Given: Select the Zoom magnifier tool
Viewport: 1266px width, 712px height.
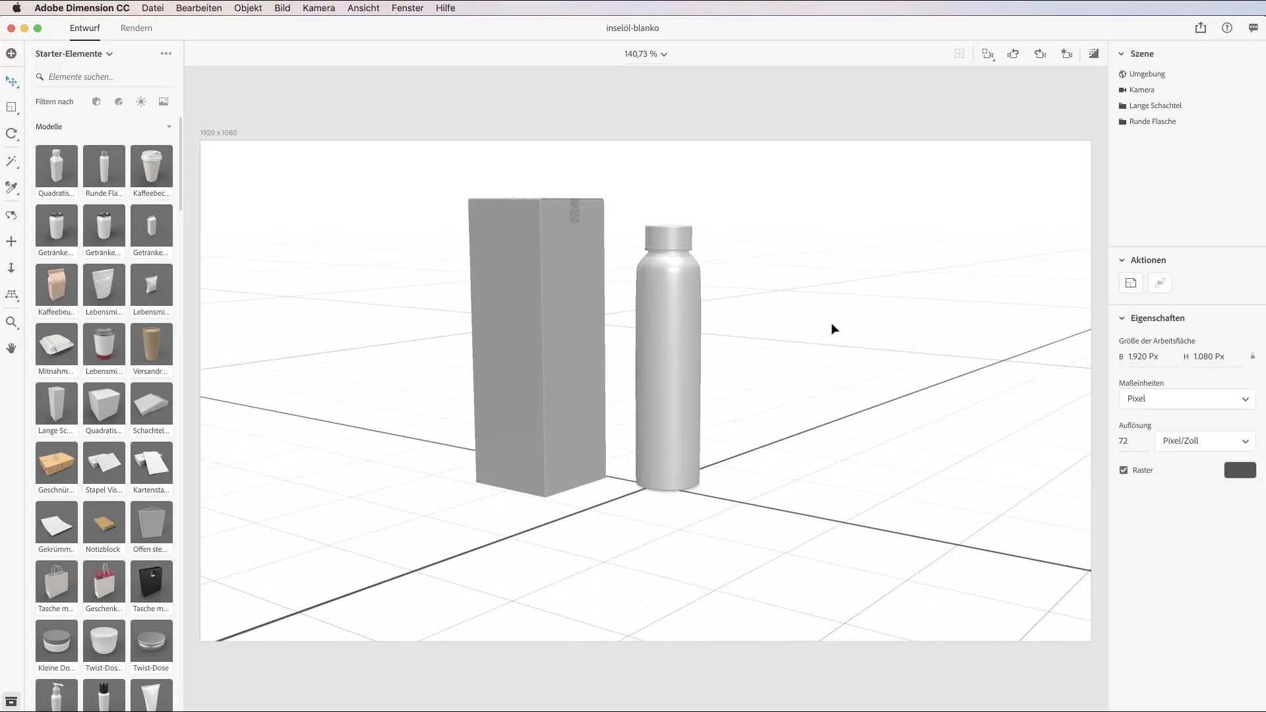Looking at the screenshot, I should (x=11, y=322).
